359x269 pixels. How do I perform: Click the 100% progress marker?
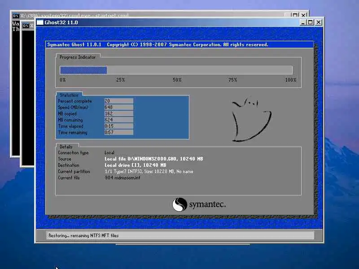point(290,80)
